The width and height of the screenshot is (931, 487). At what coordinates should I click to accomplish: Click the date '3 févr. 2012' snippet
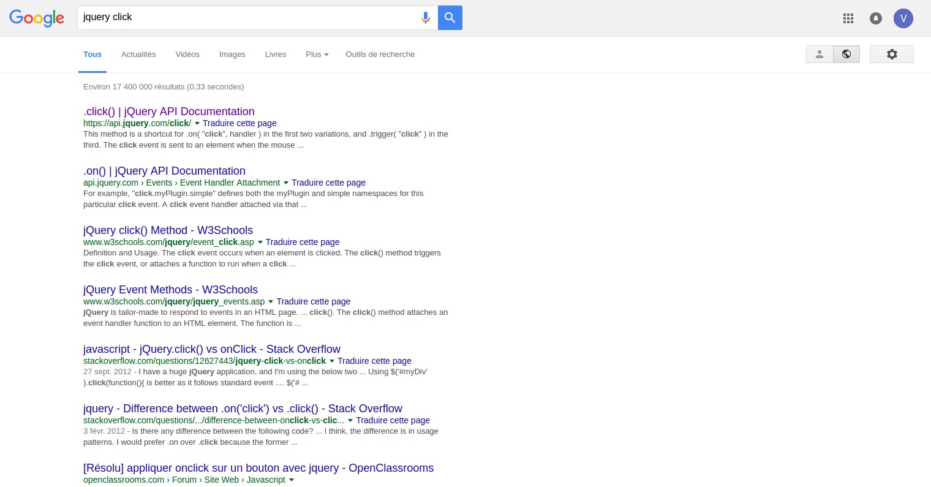pyautogui.click(x=104, y=431)
